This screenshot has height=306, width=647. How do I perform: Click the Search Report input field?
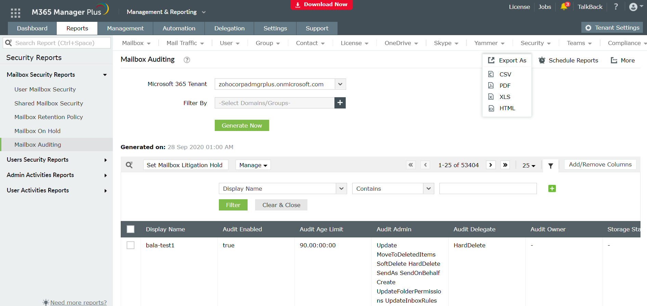pyautogui.click(x=57, y=43)
